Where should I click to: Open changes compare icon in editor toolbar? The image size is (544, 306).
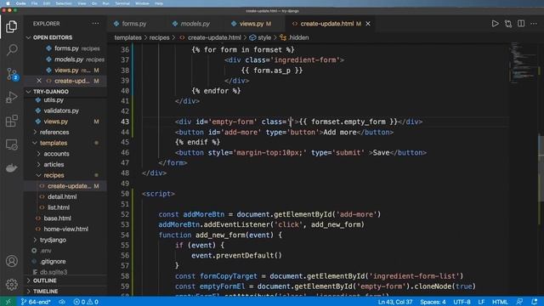tap(508, 24)
